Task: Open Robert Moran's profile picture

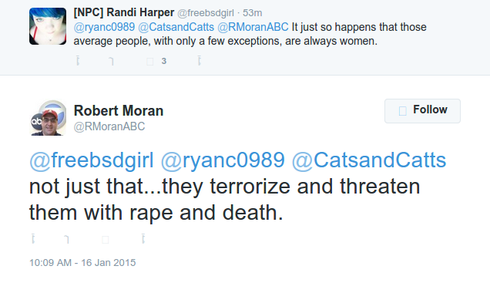Action: point(48,117)
